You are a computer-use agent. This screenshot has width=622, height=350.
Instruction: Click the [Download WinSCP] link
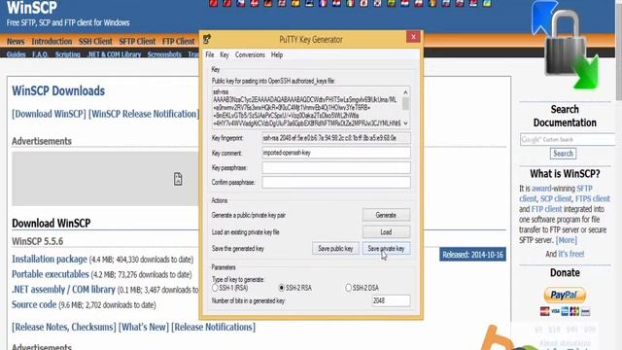[x=49, y=114]
